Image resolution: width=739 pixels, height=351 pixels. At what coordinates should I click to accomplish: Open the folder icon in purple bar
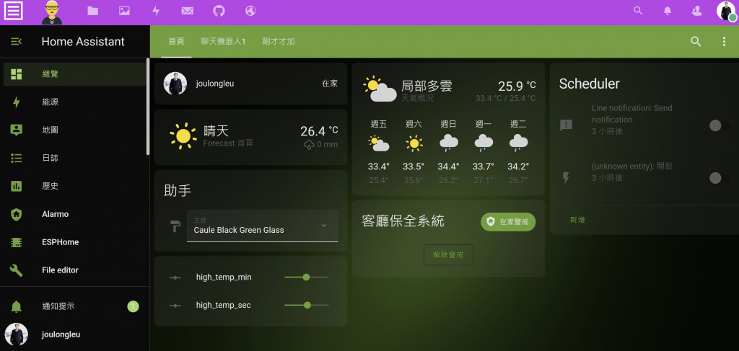click(x=93, y=10)
